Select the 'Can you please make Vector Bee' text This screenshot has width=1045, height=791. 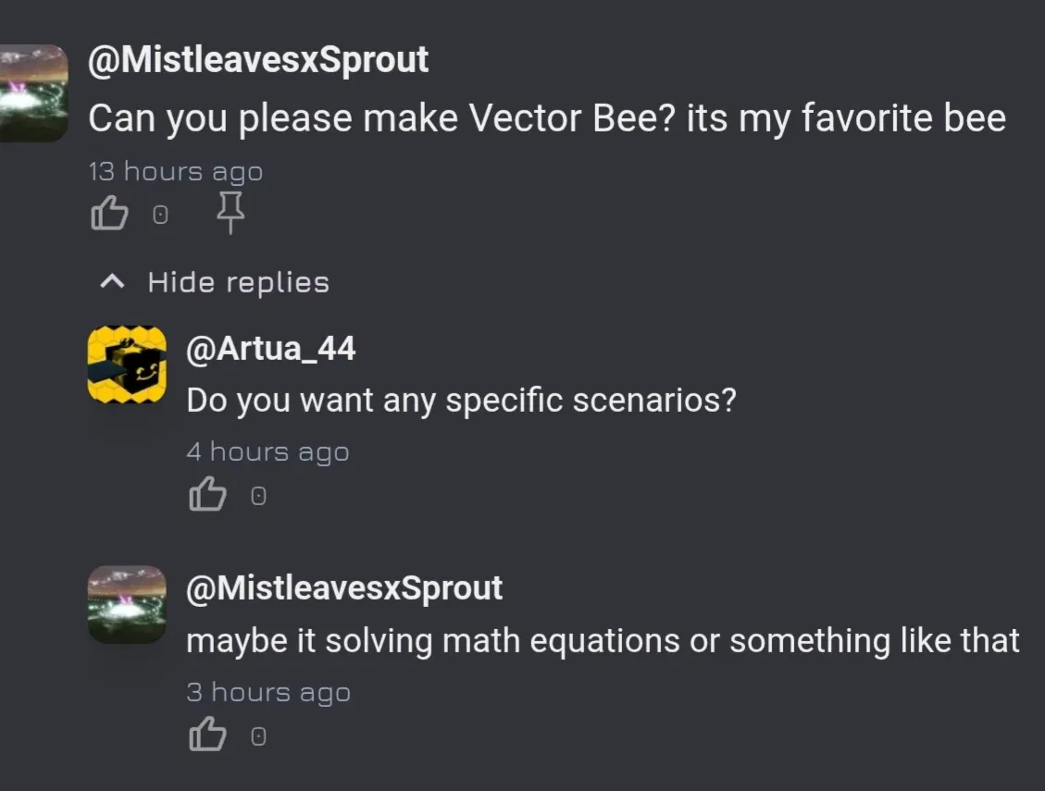click(x=546, y=118)
